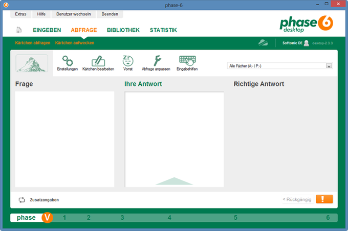Screen dimensions: 348x231
Task: Select phase 6 on the phase bar
Action: [328, 218]
